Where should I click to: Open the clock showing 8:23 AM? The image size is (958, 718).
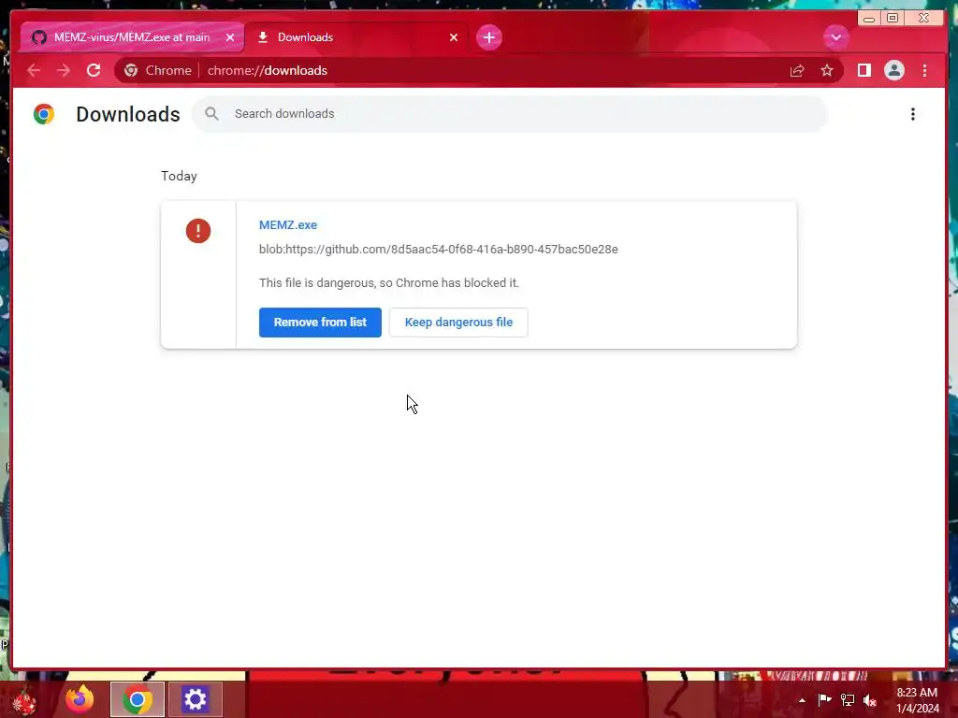[917, 700]
